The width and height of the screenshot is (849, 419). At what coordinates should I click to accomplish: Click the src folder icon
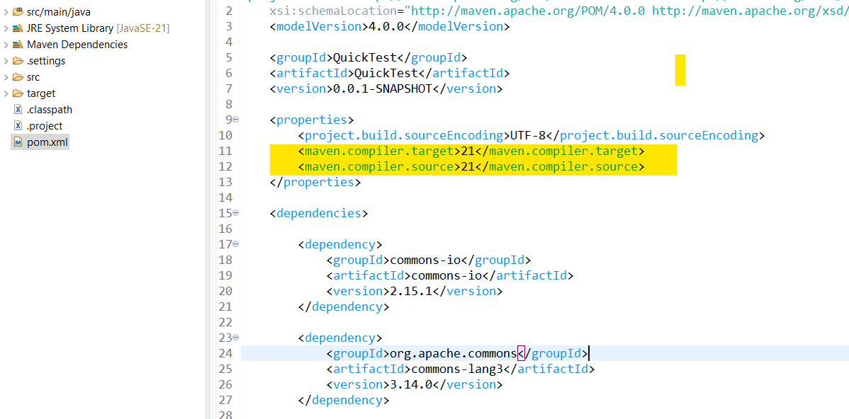(18, 76)
